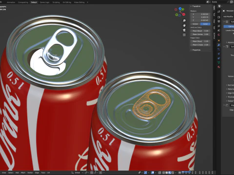The image size is (234, 175).
Task: Open the Material properties tab icon
Action: click(219, 67)
